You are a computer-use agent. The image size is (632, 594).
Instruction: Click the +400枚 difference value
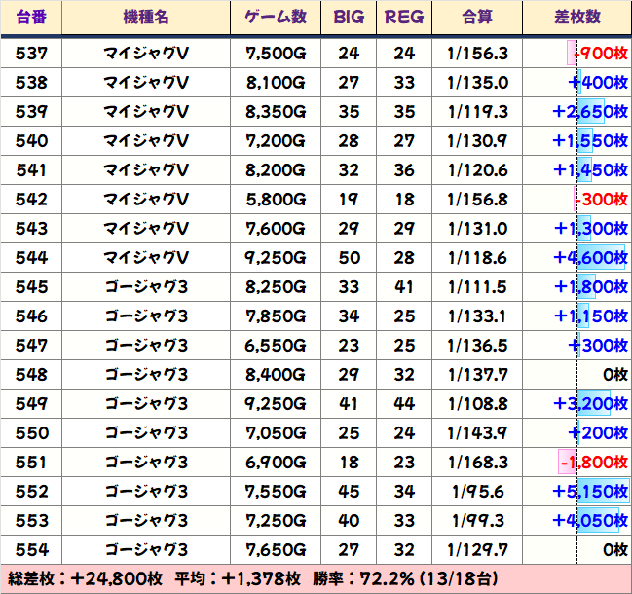pos(598,83)
